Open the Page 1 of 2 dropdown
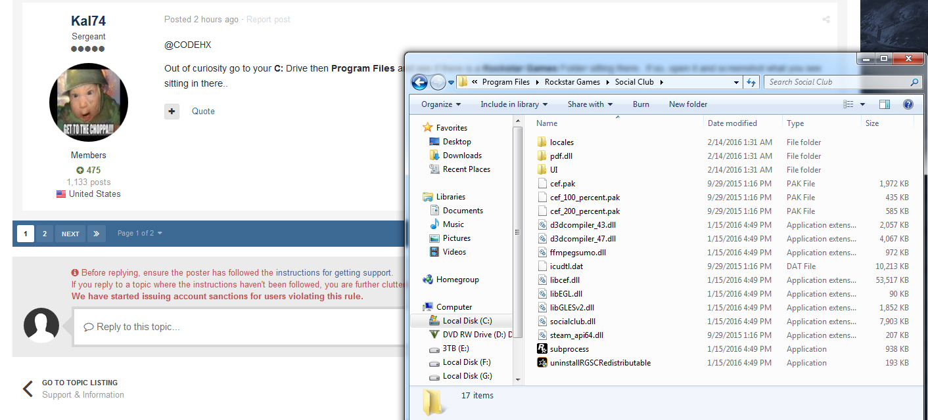This screenshot has width=928, height=420. 139,234
